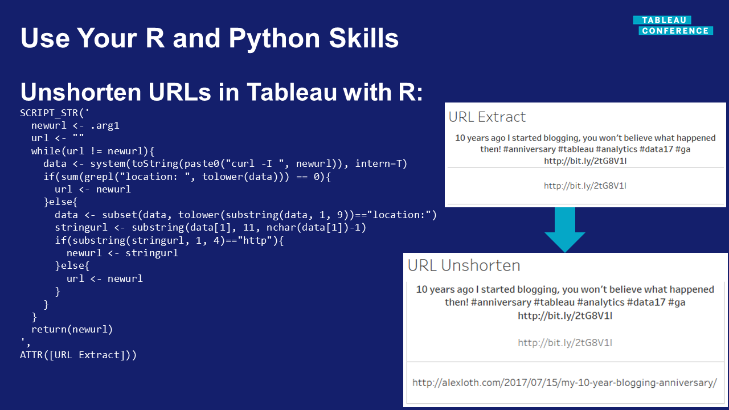
Task: Click the "URL Unshorten" panel heading
Action: pyautogui.click(x=464, y=265)
